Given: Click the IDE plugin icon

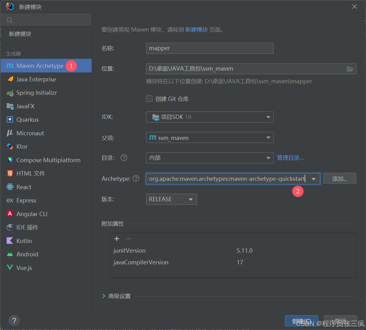Looking at the screenshot, I should [x=10, y=227].
